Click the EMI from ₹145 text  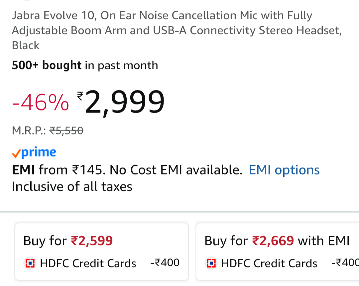(x=57, y=170)
